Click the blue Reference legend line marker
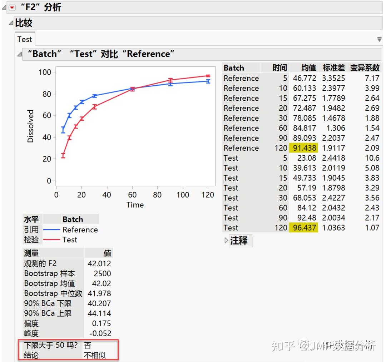Viewport: 386px width, 362px height. click(52, 230)
